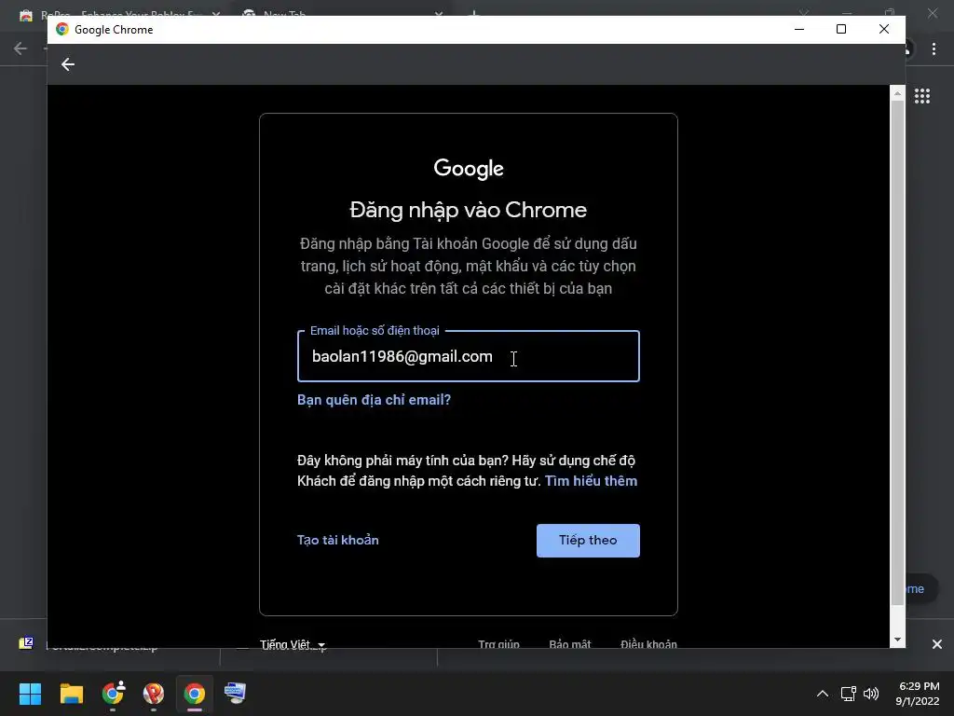
Task: Open Chrome profile icon on taskbar
Action: (x=113, y=694)
